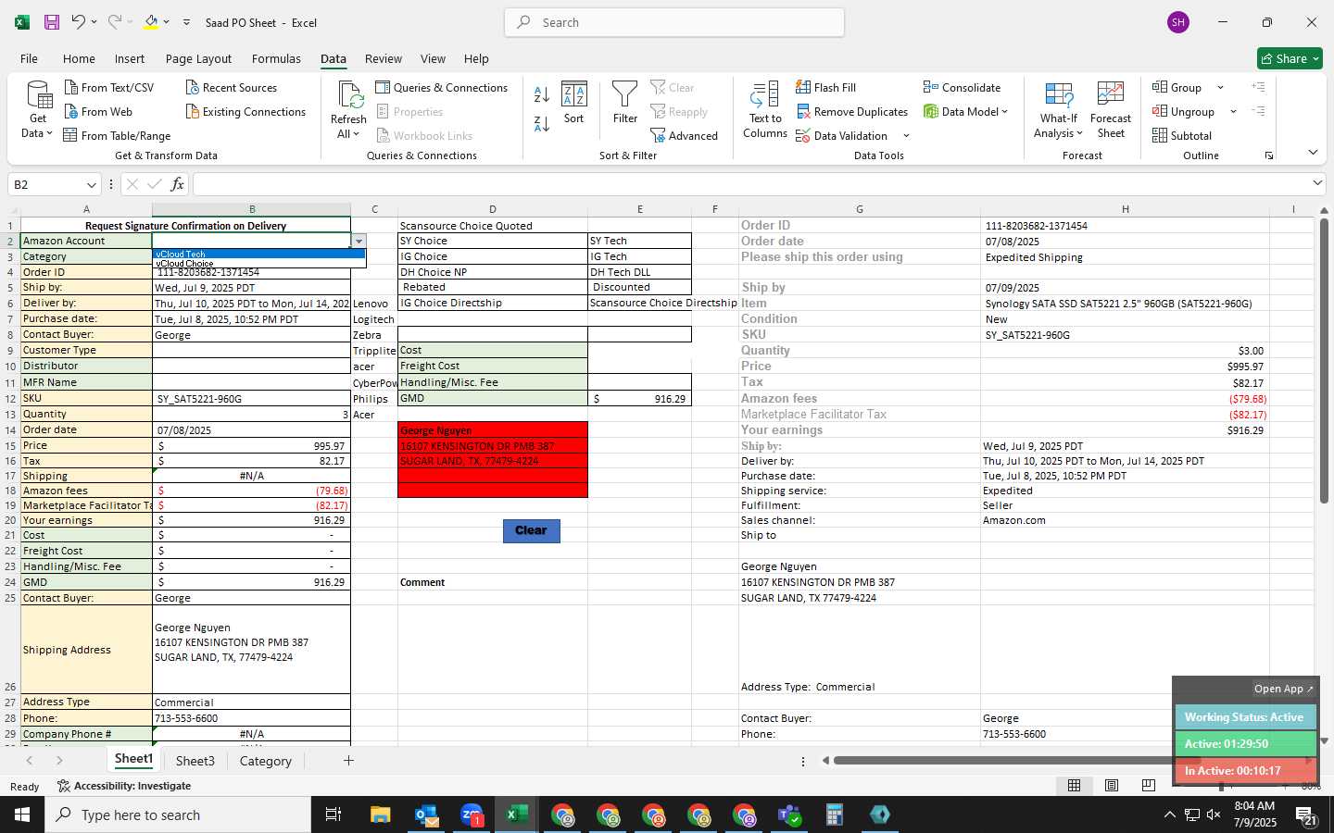The image size is (1334, 833).
Task: Click the Undo arrow icon
Action: [x=79, y=22]
